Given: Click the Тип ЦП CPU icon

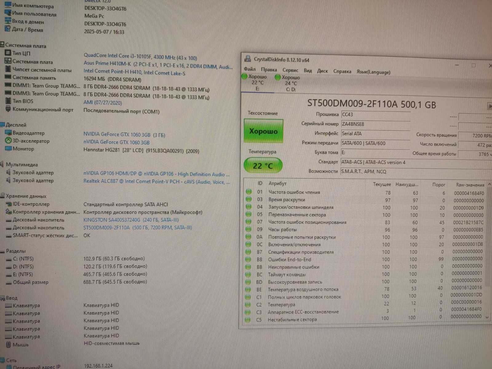Looking at the screenshot, I should pos(8,53).
